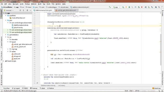Hide the Project panel with the minus icon
The width and height of the screenshot is (164, 92).
coord(30,10)
